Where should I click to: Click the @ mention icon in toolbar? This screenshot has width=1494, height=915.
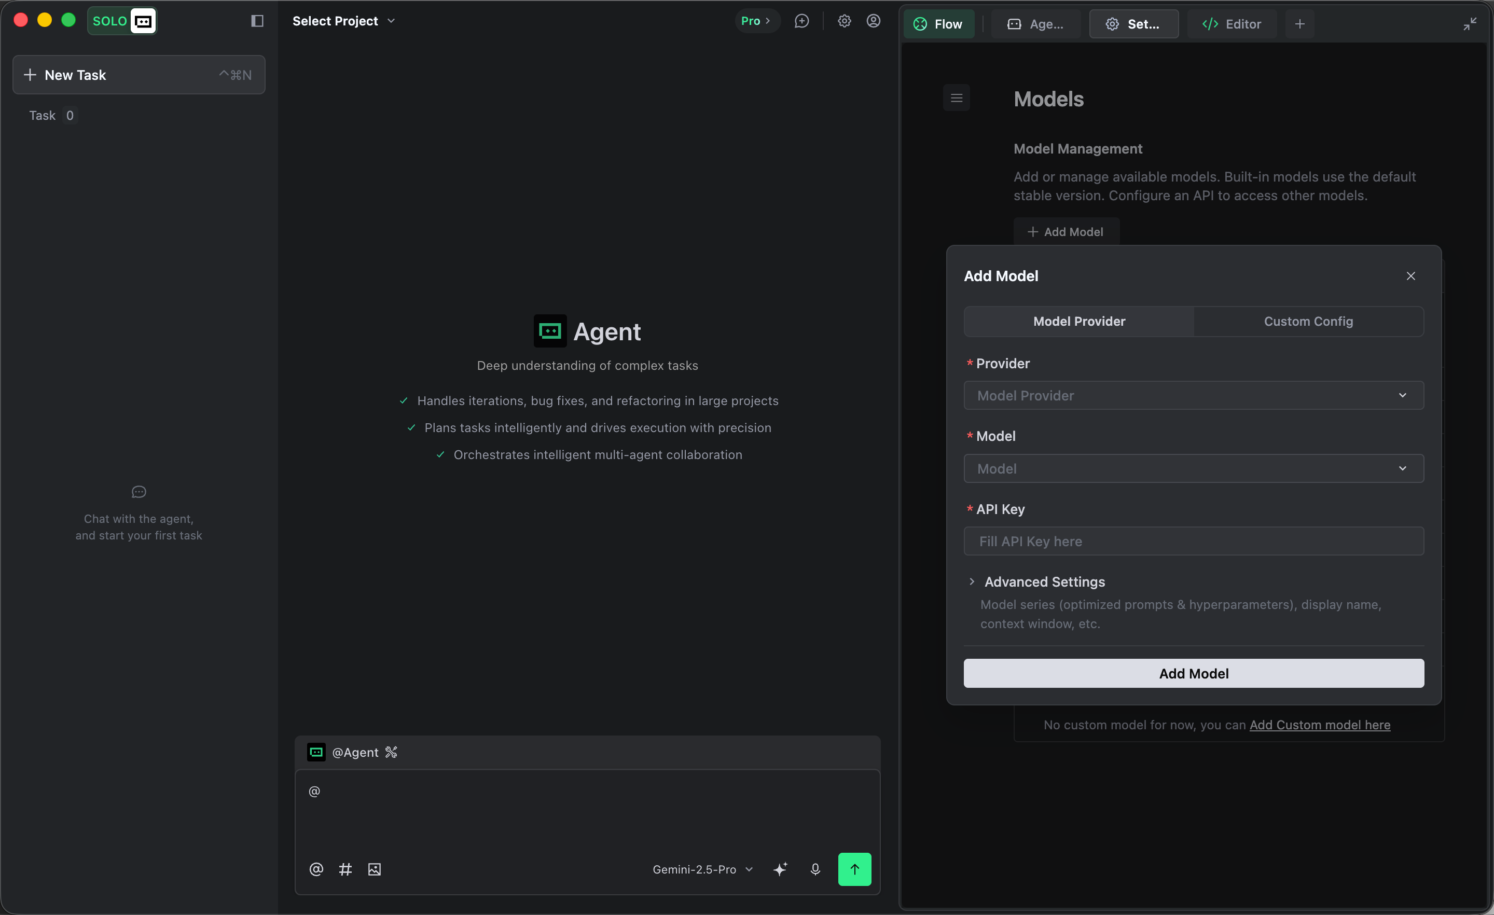tap(316, 869)
